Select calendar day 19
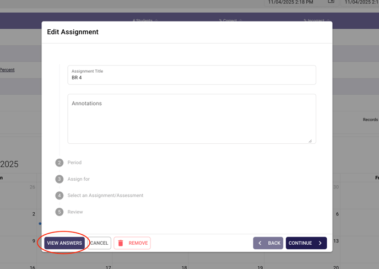Viewport: 379px width, 269px height. pyautogui.click(x=260, y=267)
